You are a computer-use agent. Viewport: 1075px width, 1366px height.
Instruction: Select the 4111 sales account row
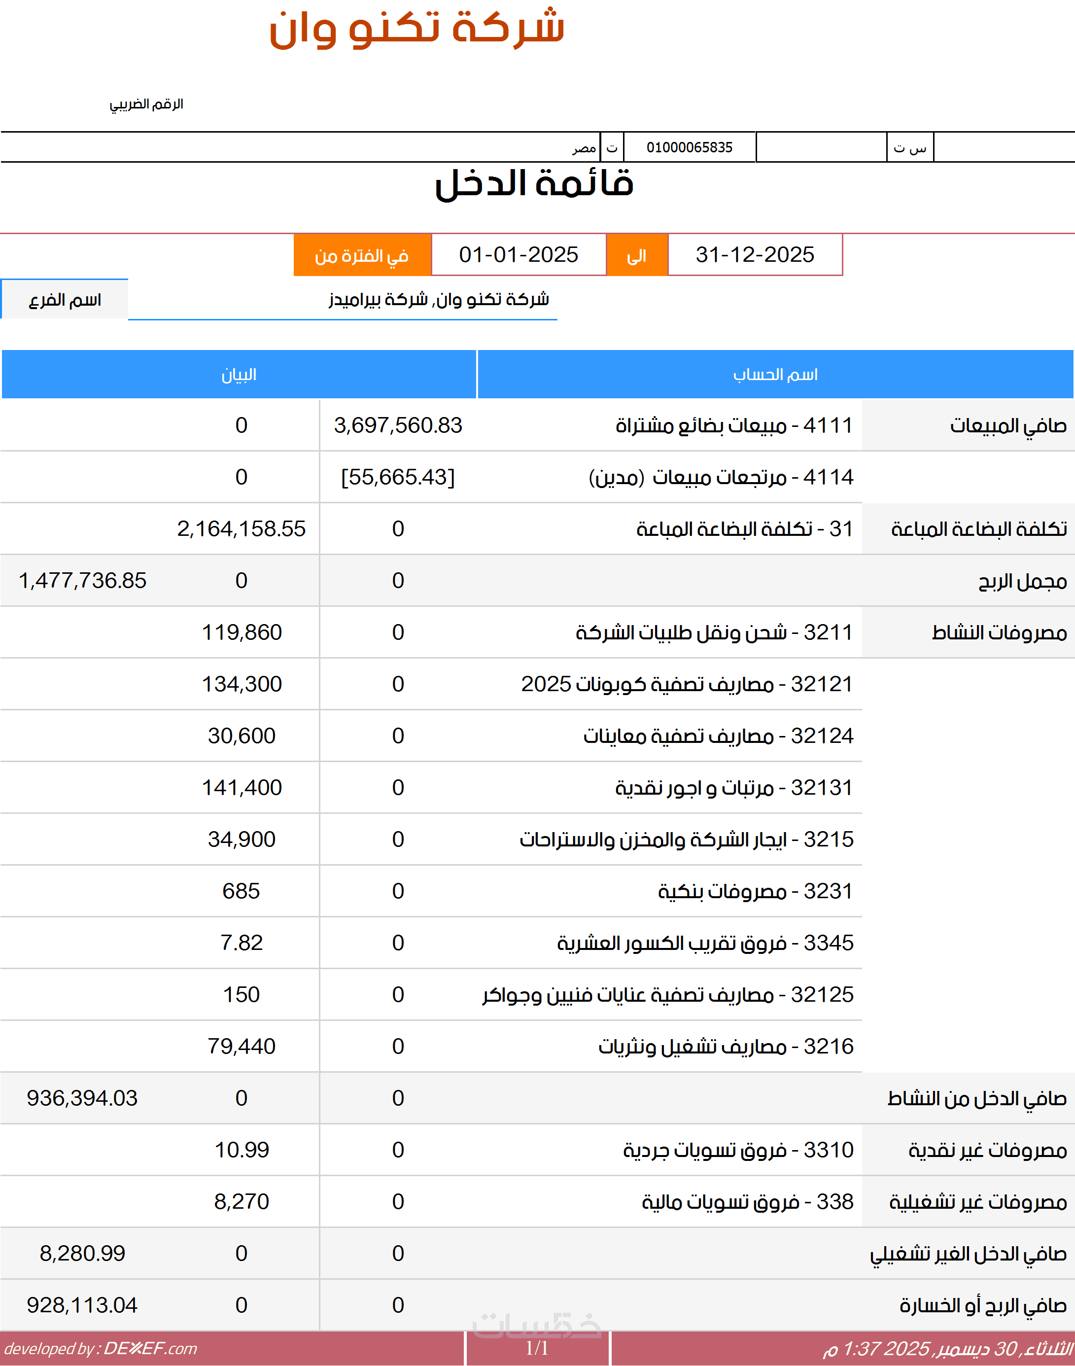pos(733,425)
